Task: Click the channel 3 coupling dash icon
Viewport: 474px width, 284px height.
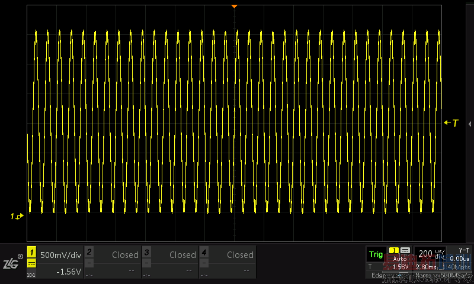Action: tap(146, 263)
